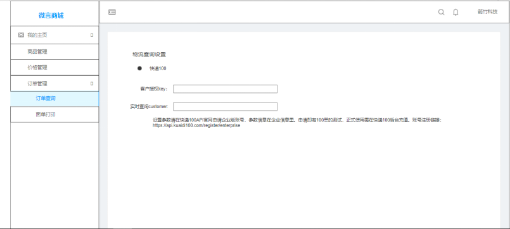Click the home icon beside 我的主页
Screen dimensions: 510x229
(x=21, y=35)
